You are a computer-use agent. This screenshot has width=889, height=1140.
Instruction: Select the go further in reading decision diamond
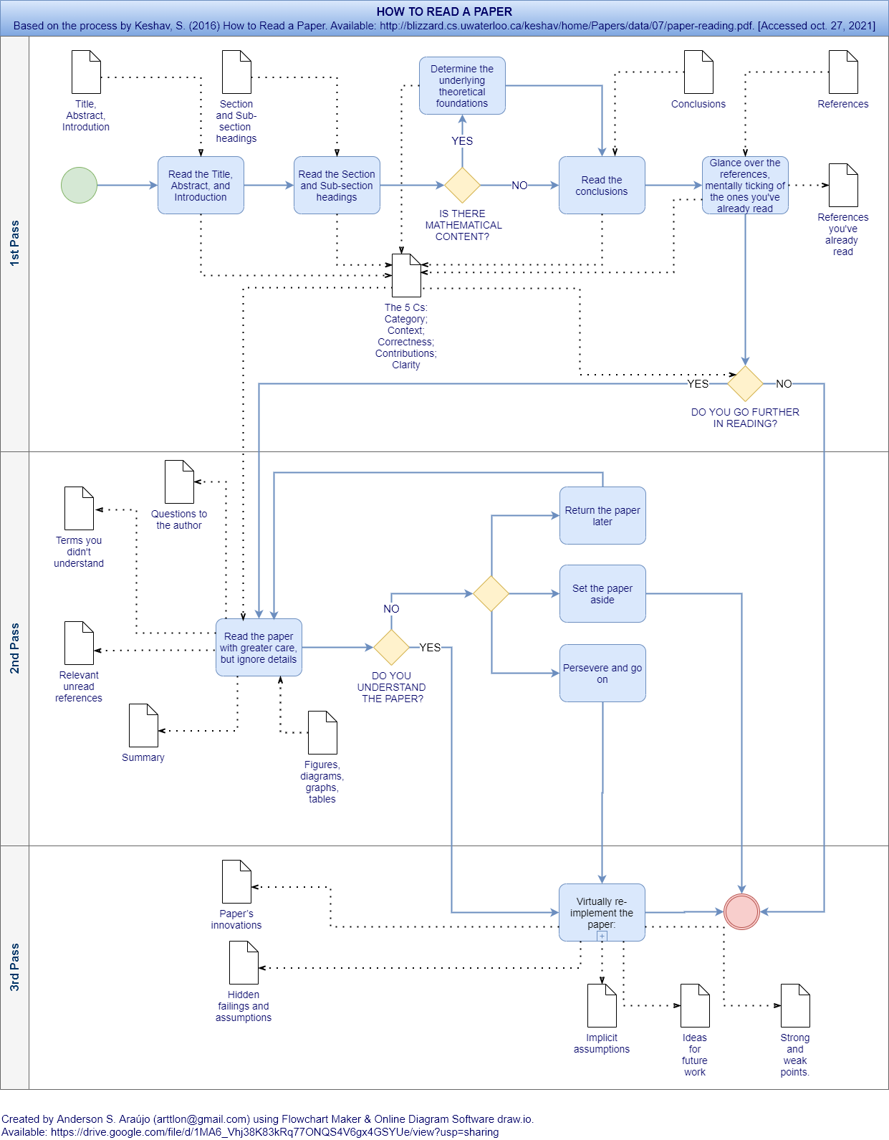coord(745,384)
